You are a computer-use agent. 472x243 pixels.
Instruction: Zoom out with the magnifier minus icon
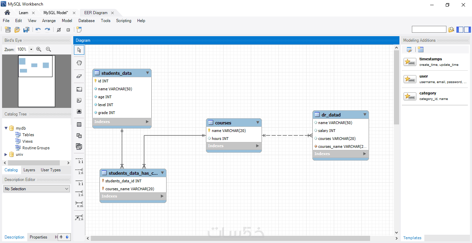pos(48,49)
